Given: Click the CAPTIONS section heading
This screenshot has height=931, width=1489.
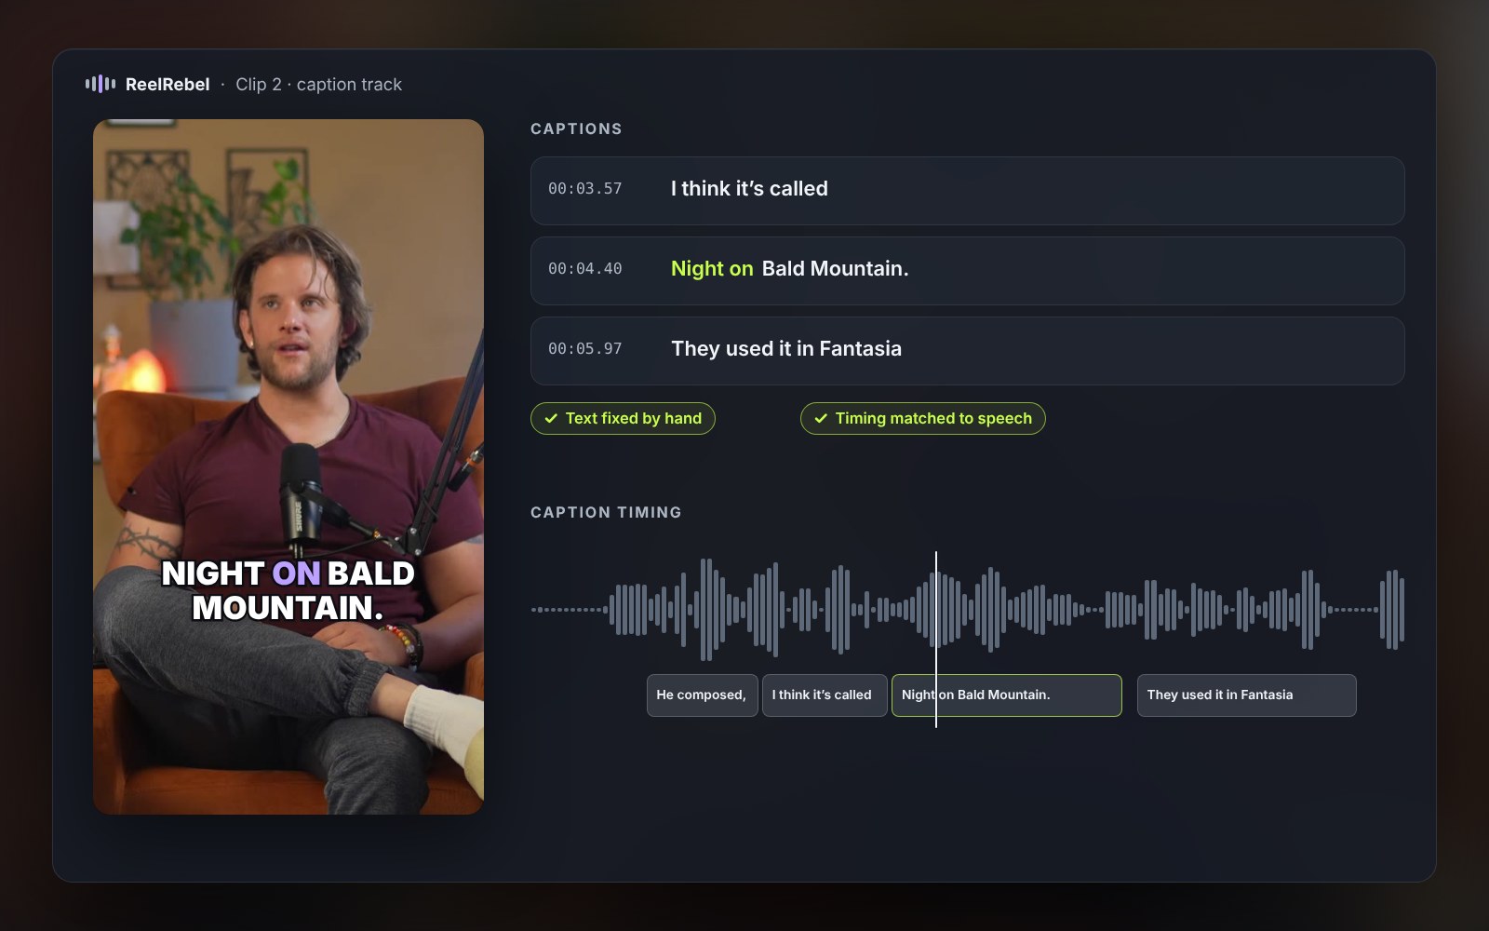Looking at the screenshot, I should (576, 129).
